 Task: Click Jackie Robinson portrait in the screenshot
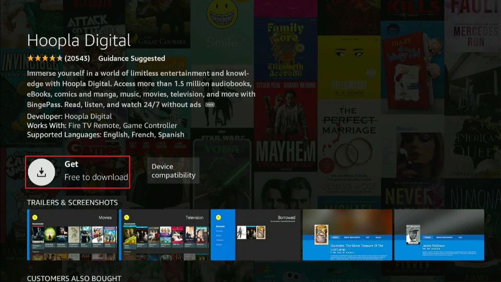(413, 233)
